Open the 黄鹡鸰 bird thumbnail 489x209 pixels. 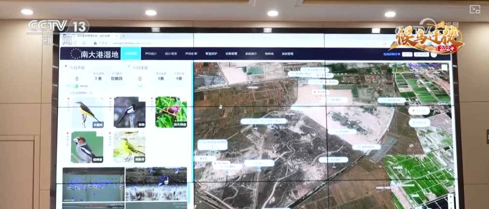click(129, 147)
